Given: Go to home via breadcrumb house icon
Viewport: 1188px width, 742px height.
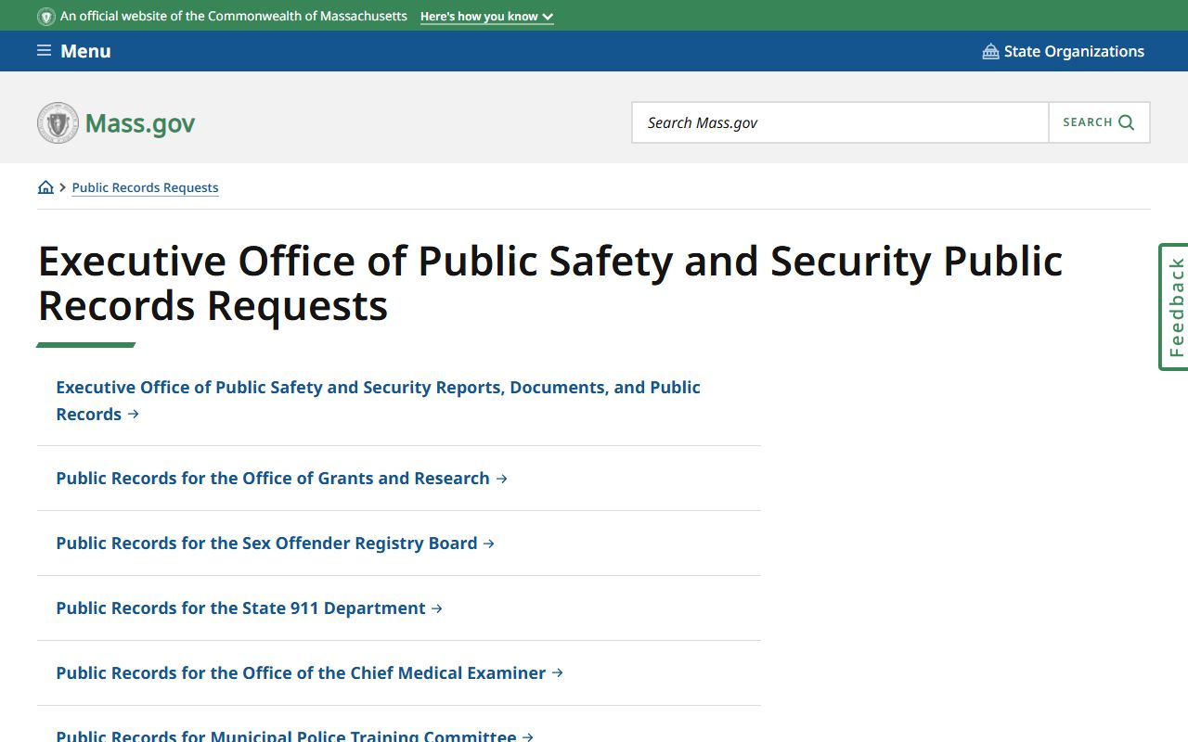Looking at the screenshot, I should (x=45, y=187).
